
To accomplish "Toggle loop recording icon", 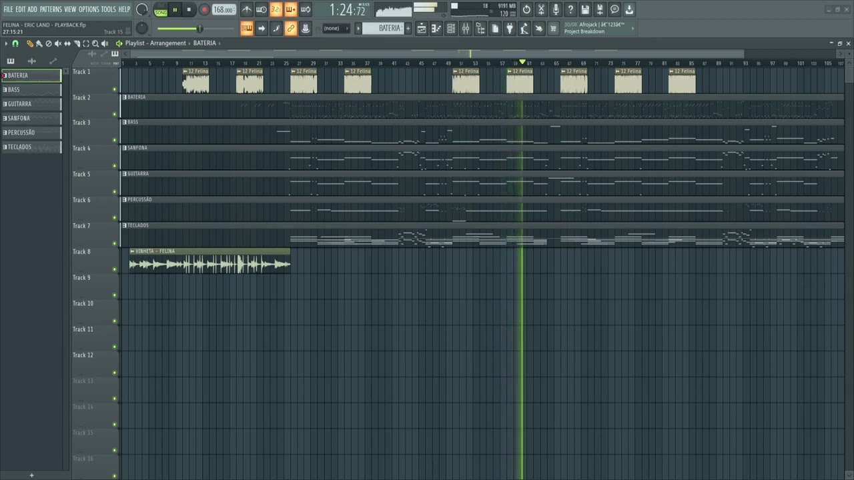I will coord(305,9).
